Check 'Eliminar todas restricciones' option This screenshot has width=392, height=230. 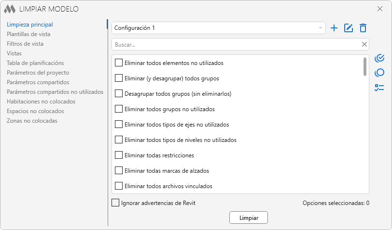click(x=119, y=155)
